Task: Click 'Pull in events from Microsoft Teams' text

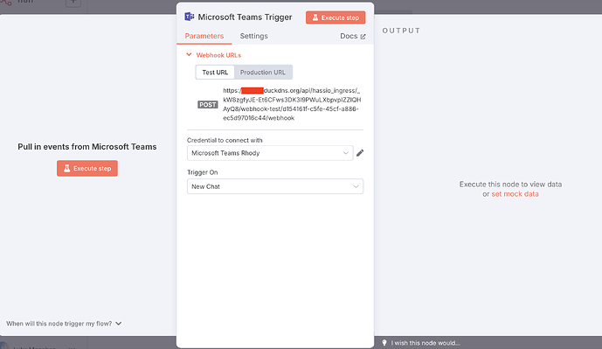Action: point(87,147)
